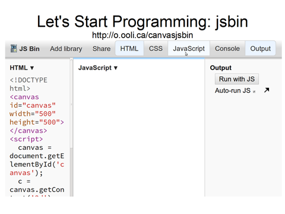Click the Output panel heading

(221, 68)
